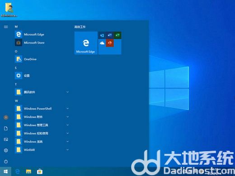The height and width of the screenshot is (176, 235).
Task: Click the letter O group header
Action: click(x=16, y=51)
